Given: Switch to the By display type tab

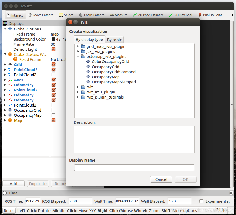Looking at the screenshot, I should pos(90,40).
